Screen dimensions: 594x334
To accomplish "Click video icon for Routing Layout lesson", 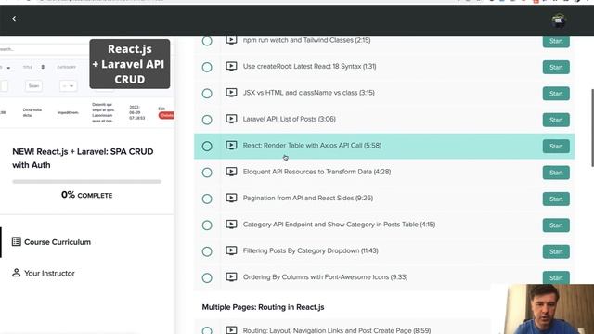I will [231, 330].
